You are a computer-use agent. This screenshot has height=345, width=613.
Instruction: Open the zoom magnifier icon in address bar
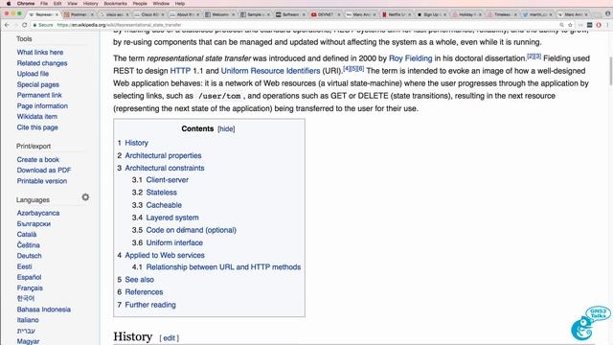(x=562, y=25)
